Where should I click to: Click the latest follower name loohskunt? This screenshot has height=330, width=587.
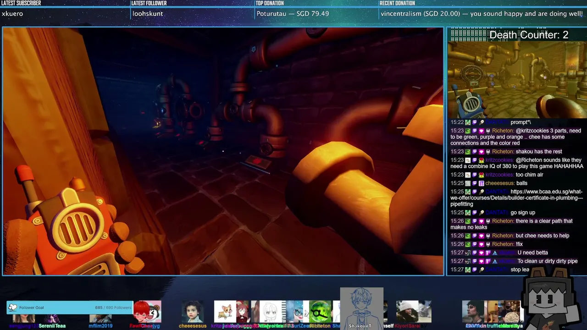point(148,14)
